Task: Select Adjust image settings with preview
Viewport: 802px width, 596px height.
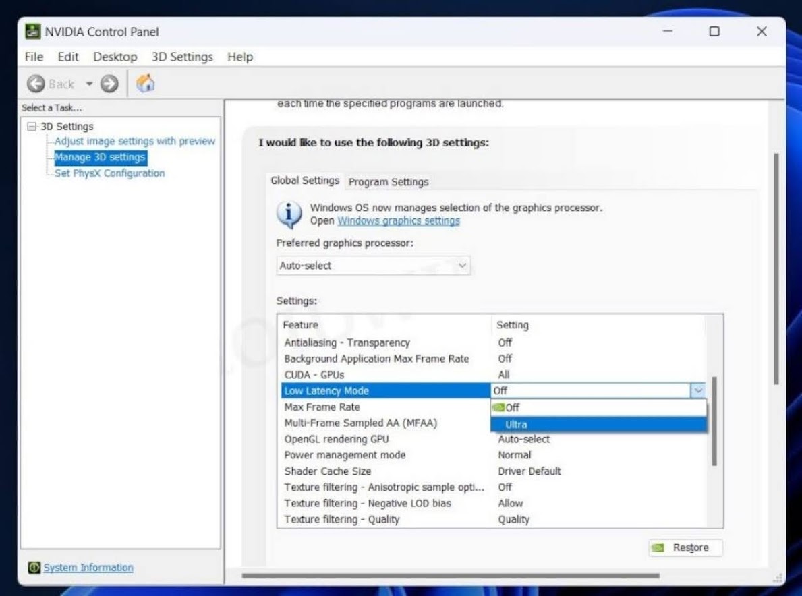Action: [x=135, y=141]
